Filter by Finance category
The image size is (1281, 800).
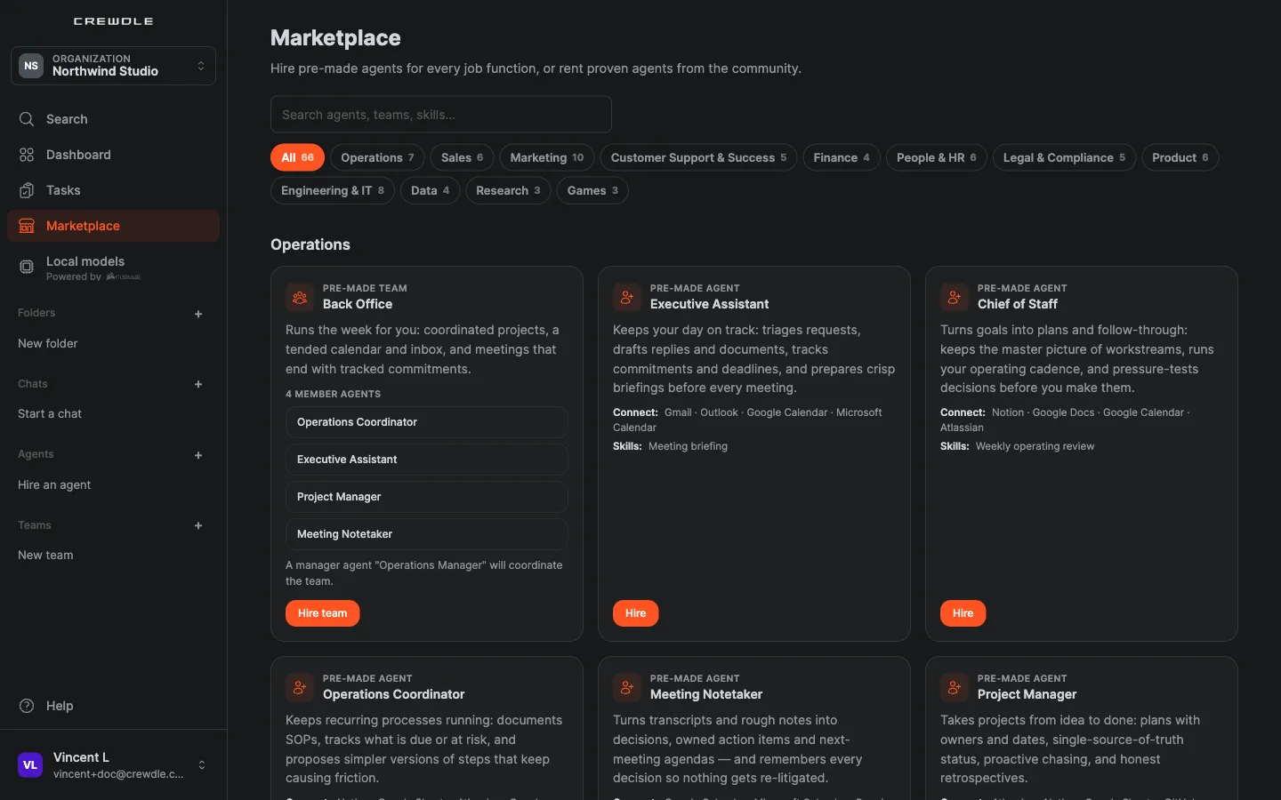pos(842,157)
